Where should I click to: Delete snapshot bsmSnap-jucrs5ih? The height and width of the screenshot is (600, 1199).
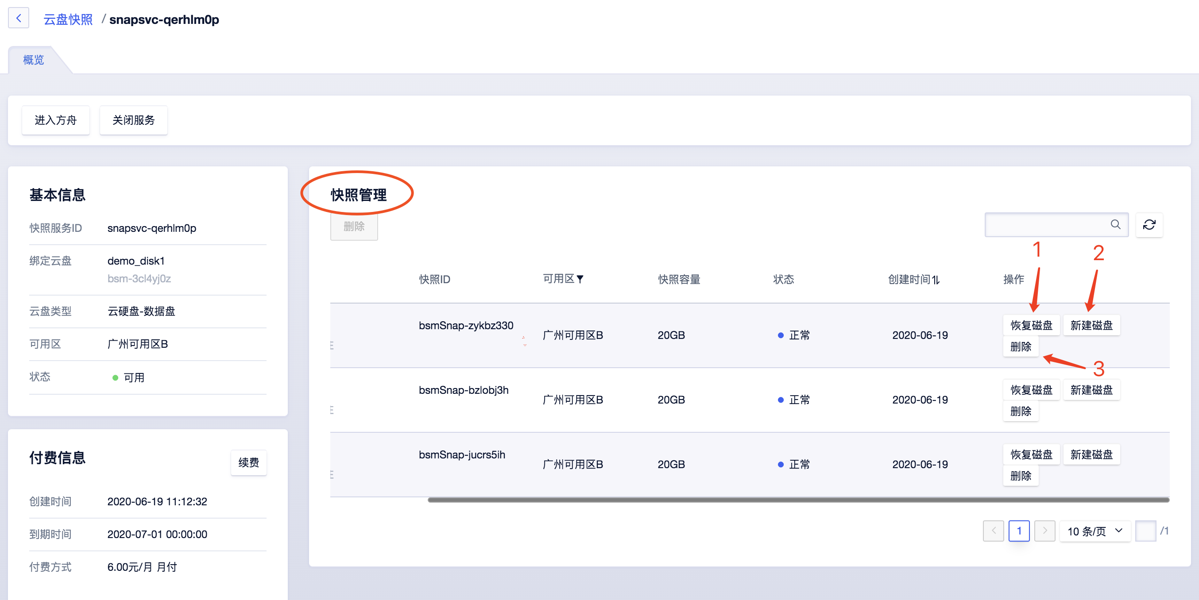tap(1021, 475)
